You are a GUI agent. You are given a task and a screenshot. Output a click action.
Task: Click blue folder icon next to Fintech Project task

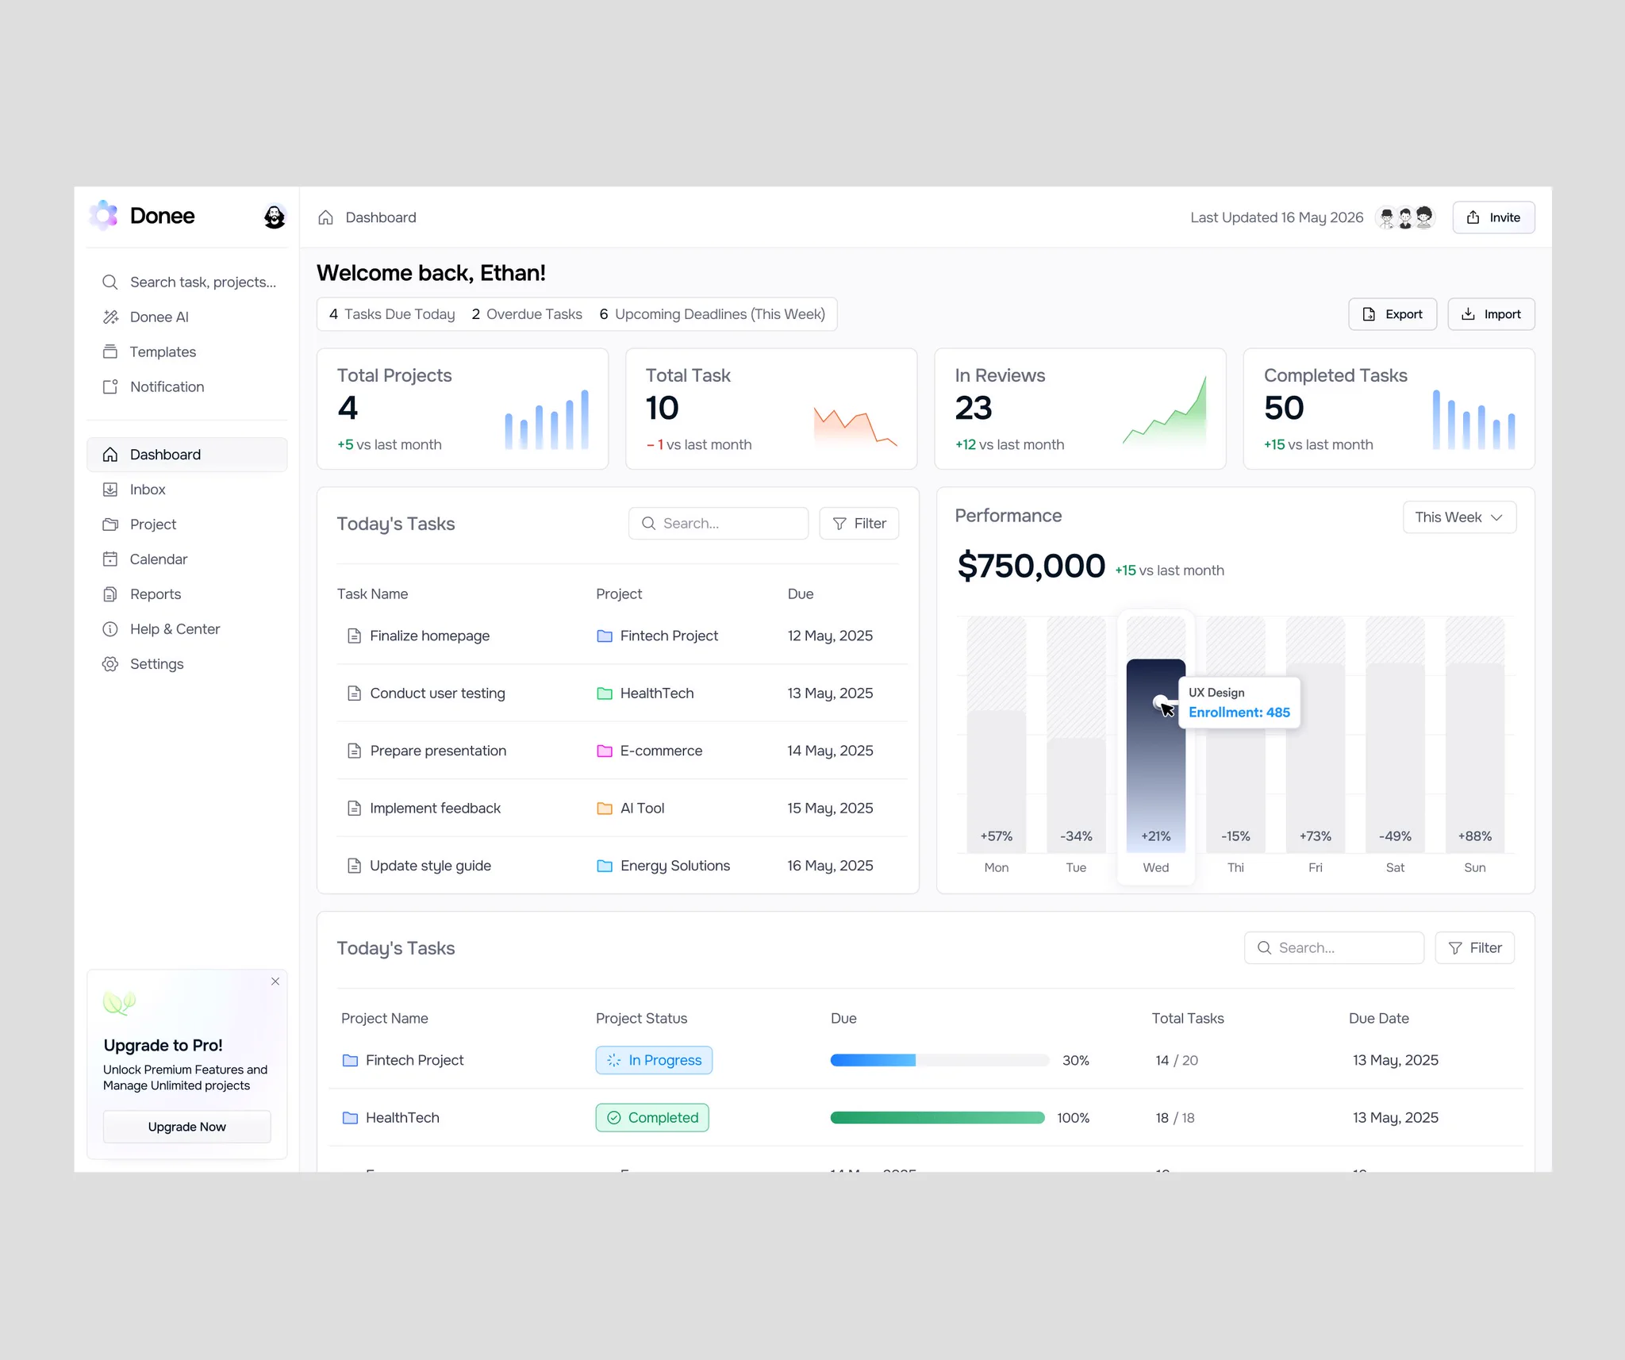click(605, 636)
